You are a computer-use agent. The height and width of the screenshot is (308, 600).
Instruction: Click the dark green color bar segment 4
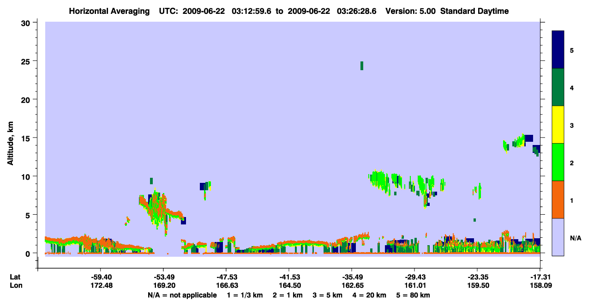click(558, 87)
